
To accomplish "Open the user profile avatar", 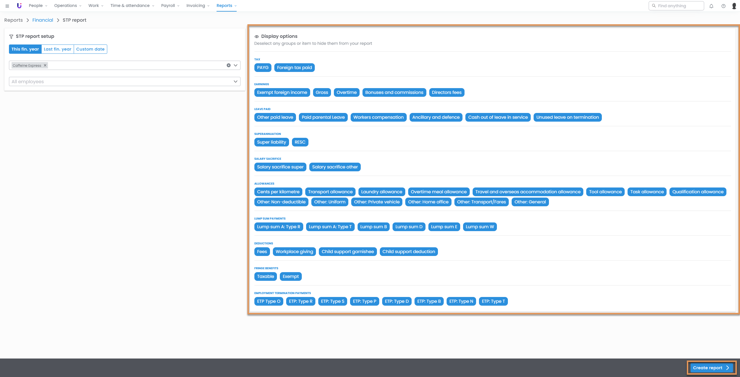I will click(734, 6).
